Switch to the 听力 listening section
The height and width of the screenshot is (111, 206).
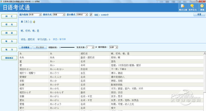(9, 41)
